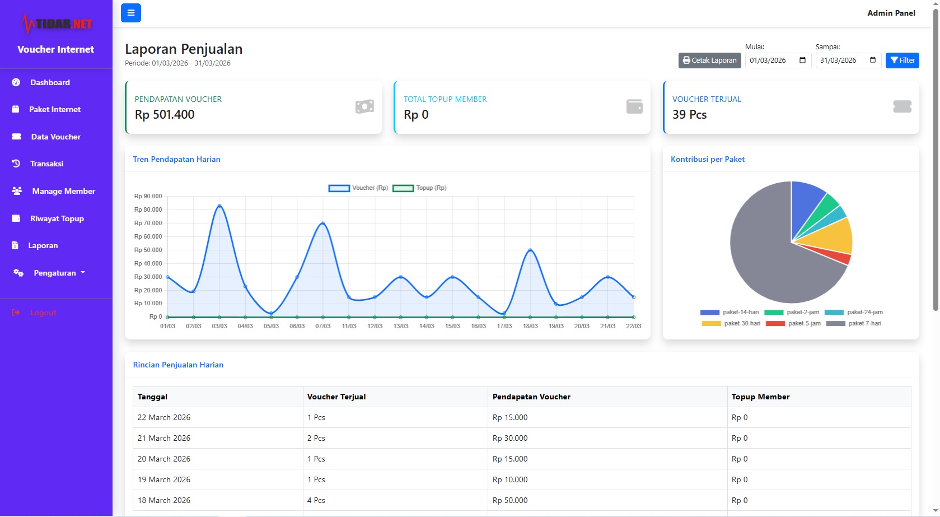This screenshot has height=517, width=940.
Task: Click the Laporan file icon
Action: (15, 245)
